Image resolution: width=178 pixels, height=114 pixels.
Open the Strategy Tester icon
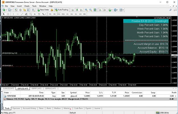[x=33, y=10]
